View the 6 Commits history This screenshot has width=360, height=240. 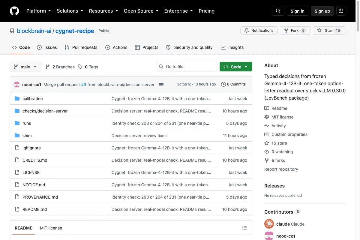(x=233, y=84)
